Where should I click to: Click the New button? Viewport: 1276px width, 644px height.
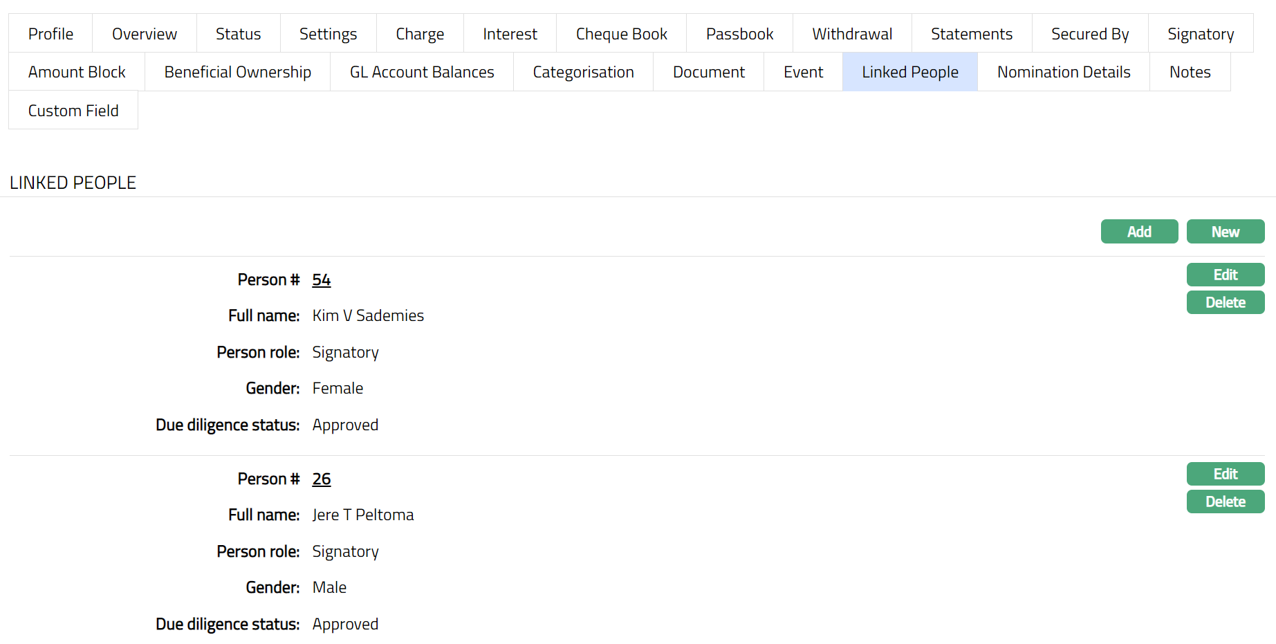[1225, 232]
